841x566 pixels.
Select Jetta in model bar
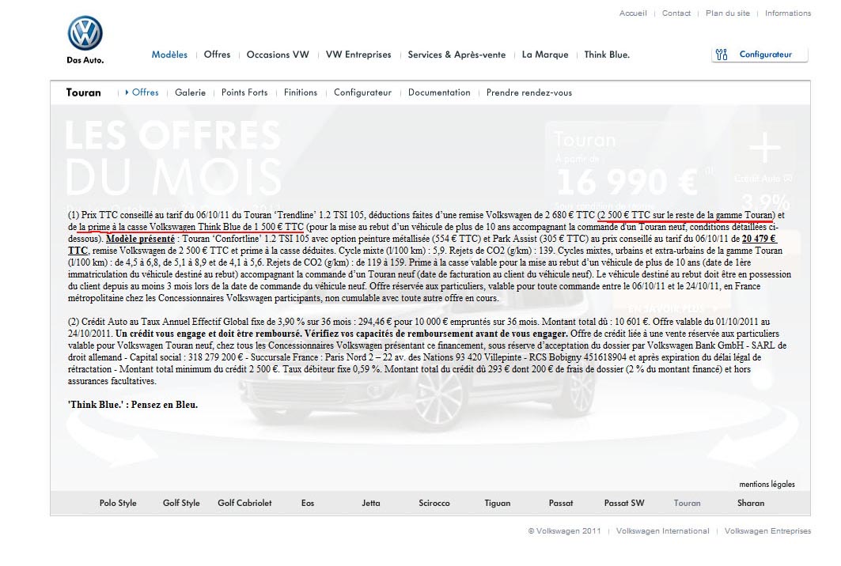click(370, 503)
